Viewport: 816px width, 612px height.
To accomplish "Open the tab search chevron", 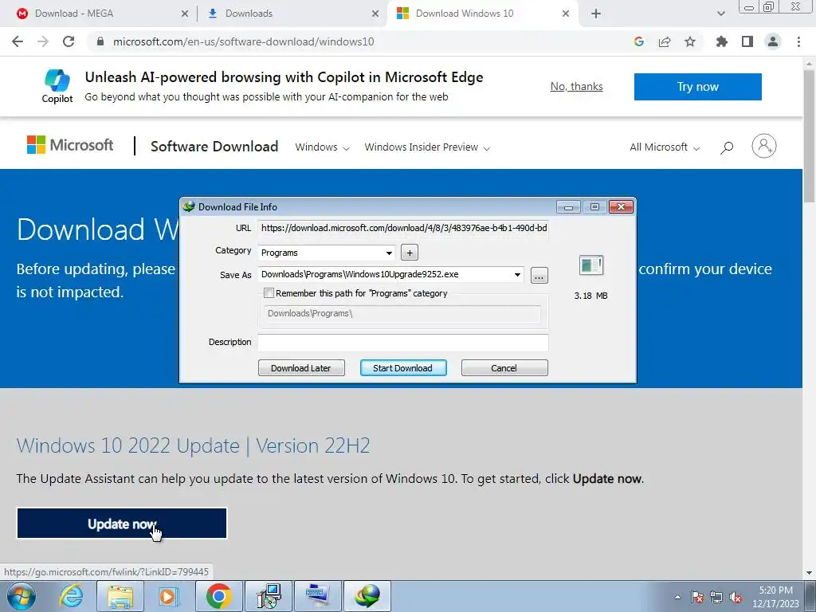I will (x=720, y=14).
